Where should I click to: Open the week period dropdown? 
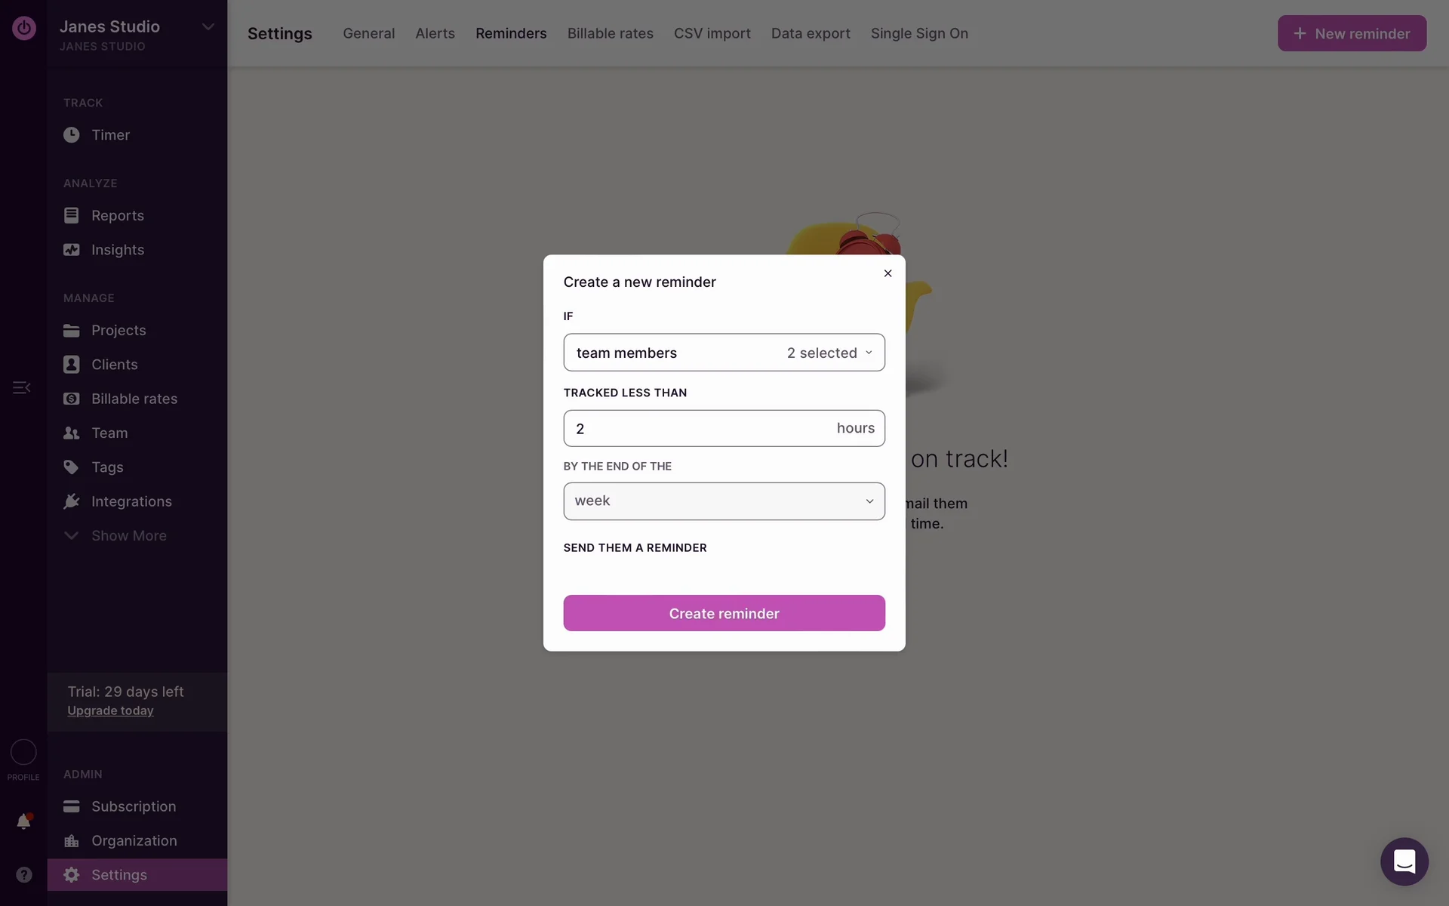click(723, 501)
